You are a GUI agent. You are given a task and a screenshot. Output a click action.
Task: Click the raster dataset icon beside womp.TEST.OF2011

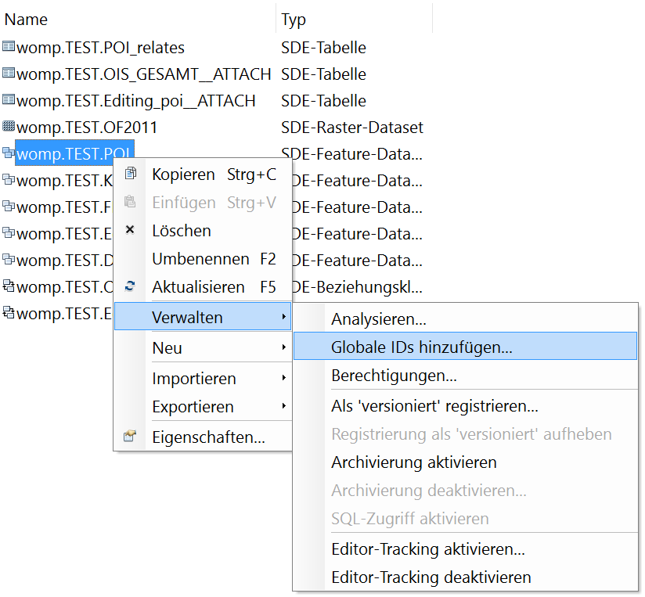click(x=8, y=127)
